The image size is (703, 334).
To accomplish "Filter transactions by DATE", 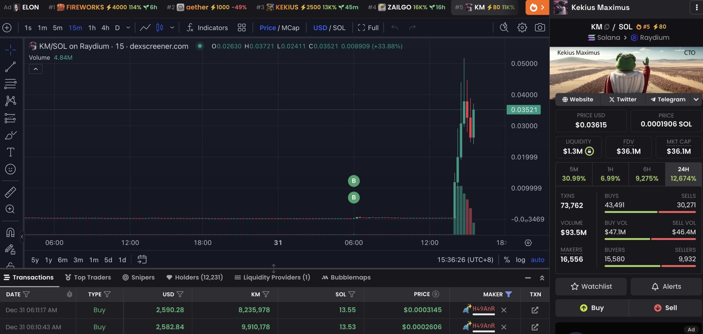I will (x=26, y=294).
